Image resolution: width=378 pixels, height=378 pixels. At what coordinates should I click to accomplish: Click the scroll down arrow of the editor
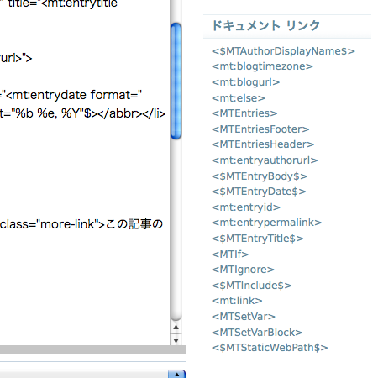click(176, 340)
